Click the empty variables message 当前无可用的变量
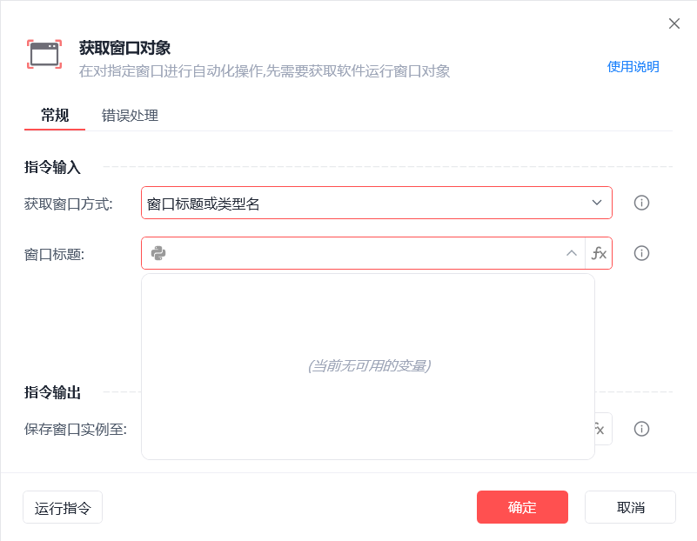Image resolution: width=697 pixels, height=541 pixels. coord(369,366)
